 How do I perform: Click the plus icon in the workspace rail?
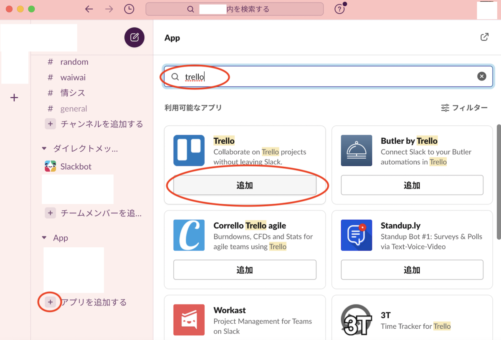[14, 97]
